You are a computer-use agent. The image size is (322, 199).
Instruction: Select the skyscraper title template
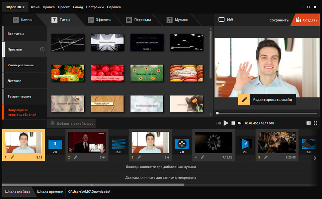point(107,42)
